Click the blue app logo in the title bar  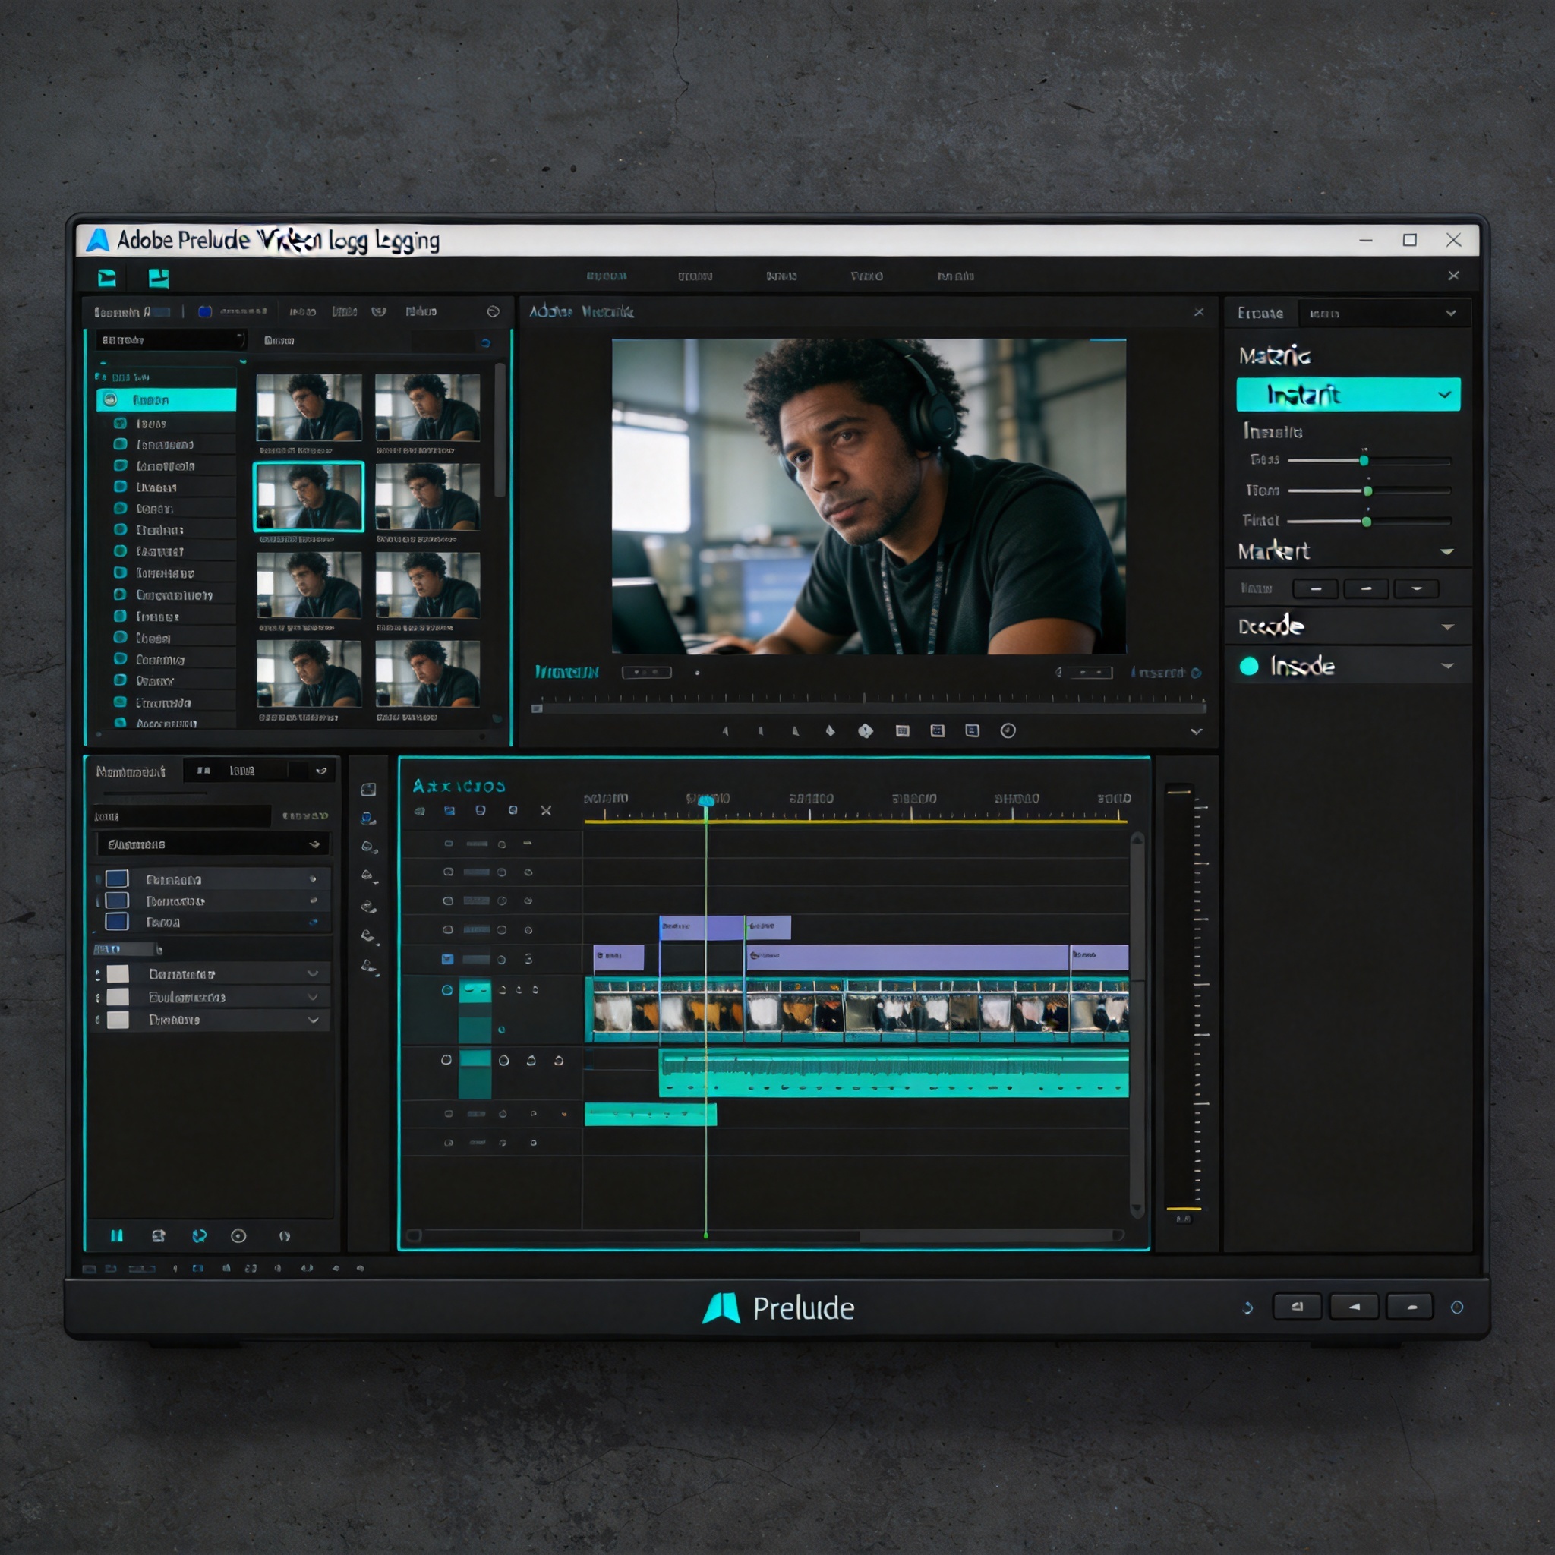coord(97,240)
